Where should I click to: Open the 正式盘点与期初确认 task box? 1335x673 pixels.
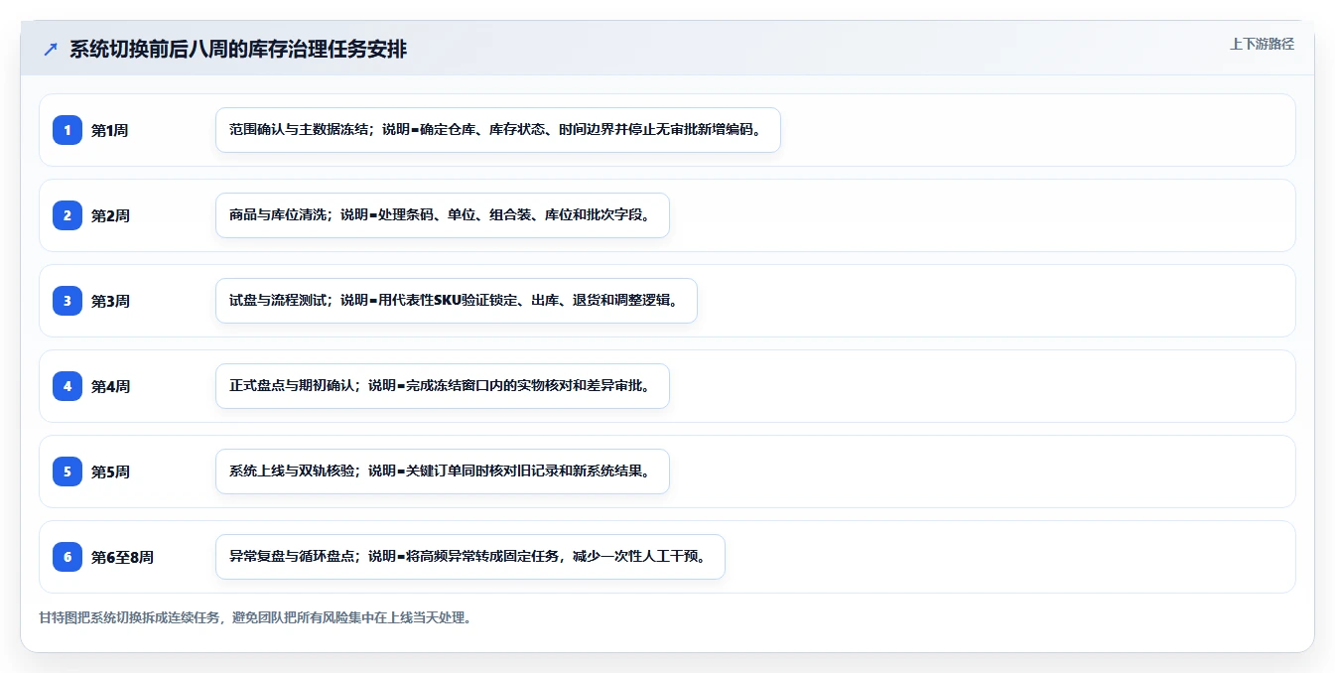click(x=443, y=386)
